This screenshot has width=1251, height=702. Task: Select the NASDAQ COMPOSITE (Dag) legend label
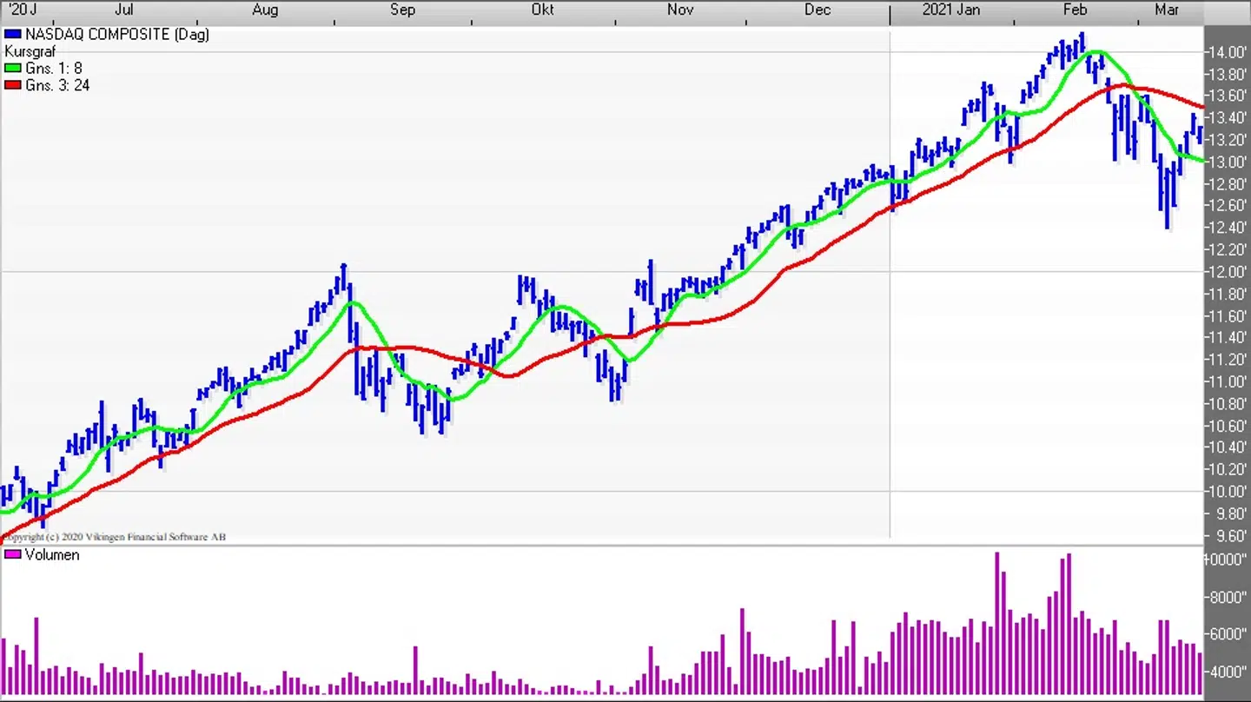116,35
